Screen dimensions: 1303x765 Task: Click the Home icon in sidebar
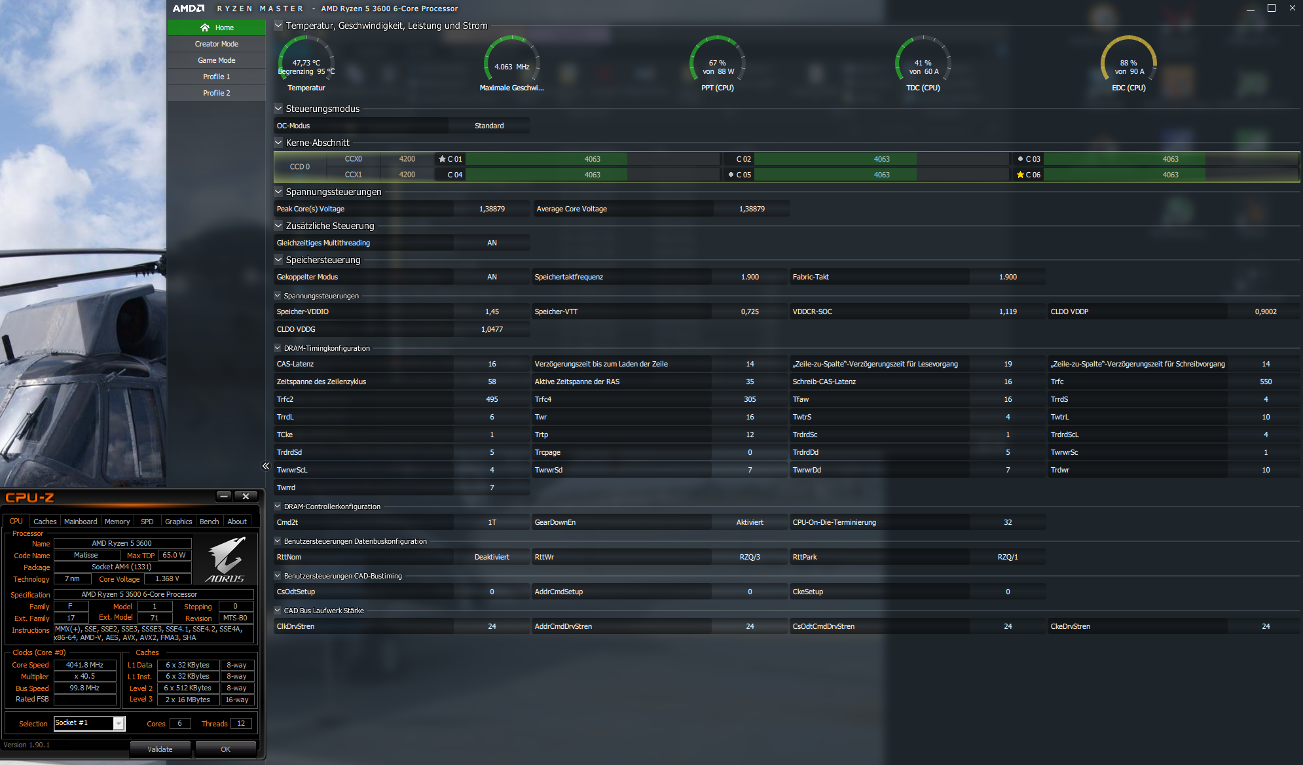click(x=205, y=27)
